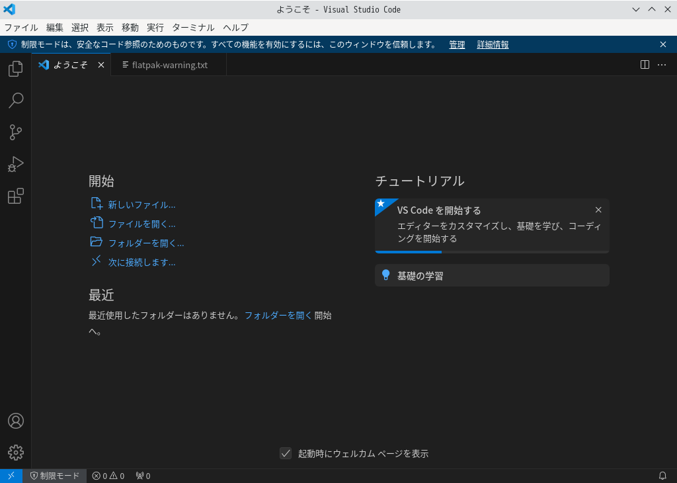This screenshot has height=483, width=677.
Task: Switch to the ようこそ tab
Action: coord(71,65)
